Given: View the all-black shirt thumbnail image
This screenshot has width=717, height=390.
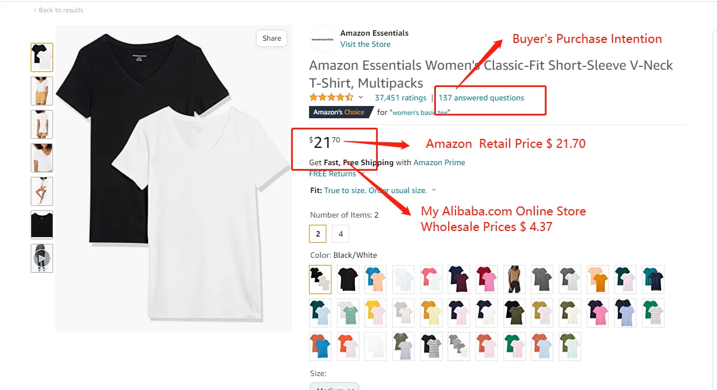Looking at the screenshot, I should [42, 225].
